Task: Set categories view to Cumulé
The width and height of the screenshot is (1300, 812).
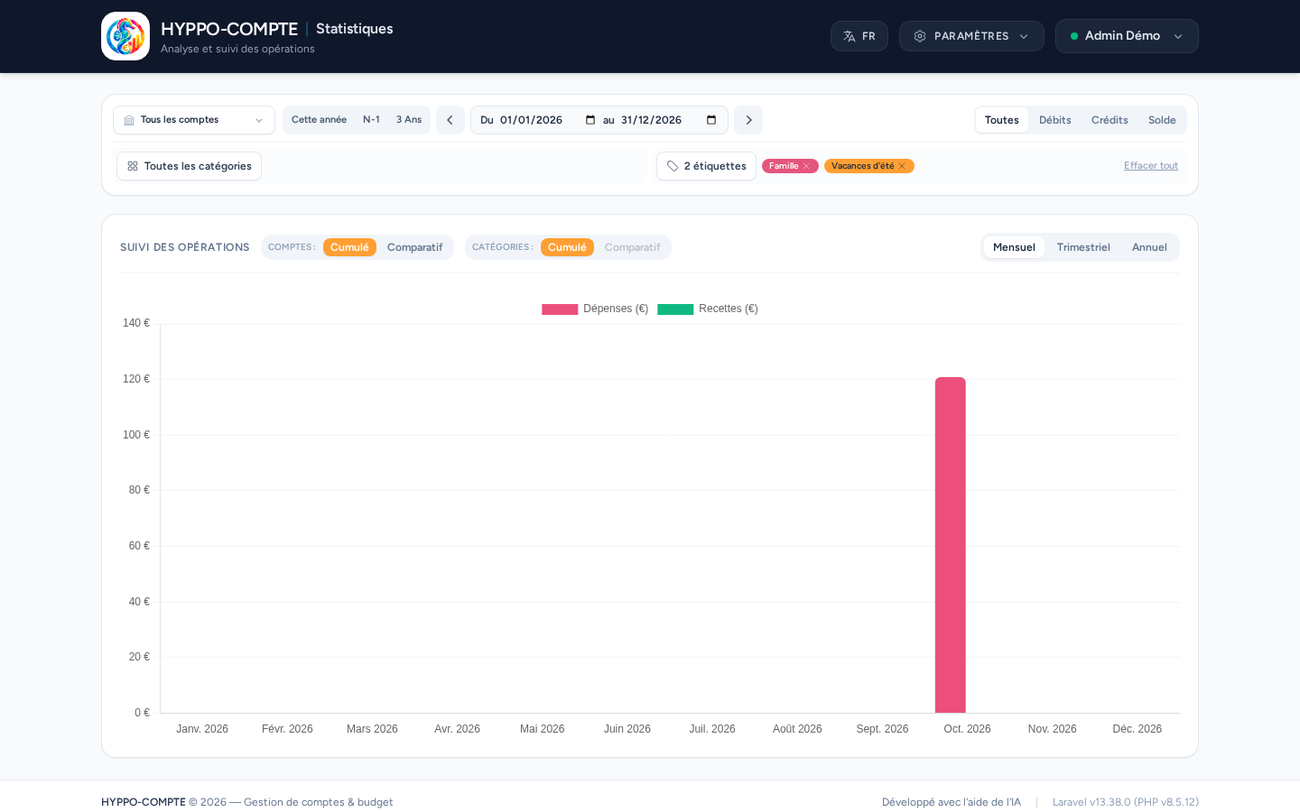Action: point(567,247)
